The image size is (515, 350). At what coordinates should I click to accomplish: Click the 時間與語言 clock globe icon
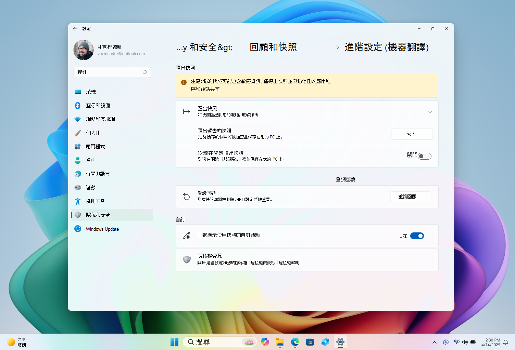pos(78,174)
